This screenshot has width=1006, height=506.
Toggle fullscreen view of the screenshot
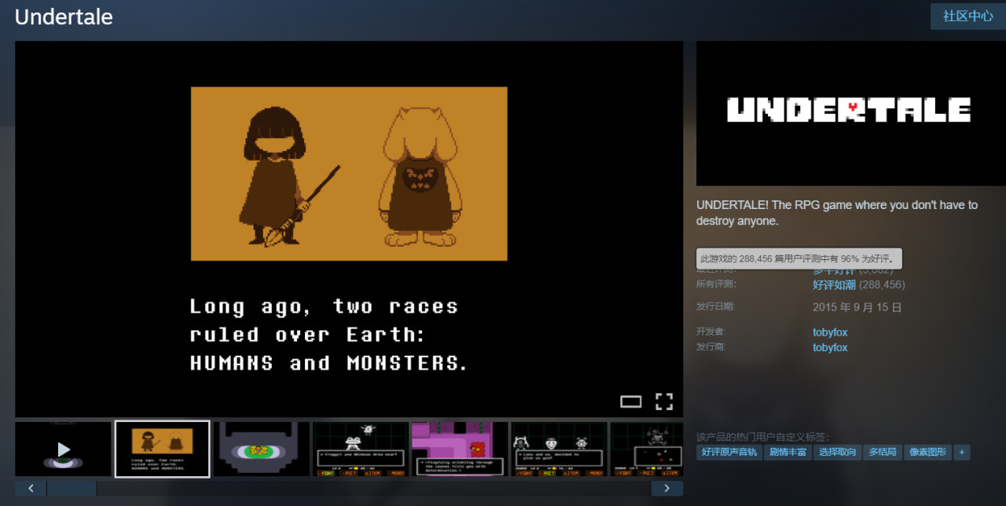(664, 401)
